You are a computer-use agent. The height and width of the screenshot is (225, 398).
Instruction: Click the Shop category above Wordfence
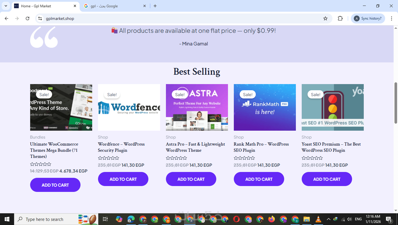tap(103, 137)
